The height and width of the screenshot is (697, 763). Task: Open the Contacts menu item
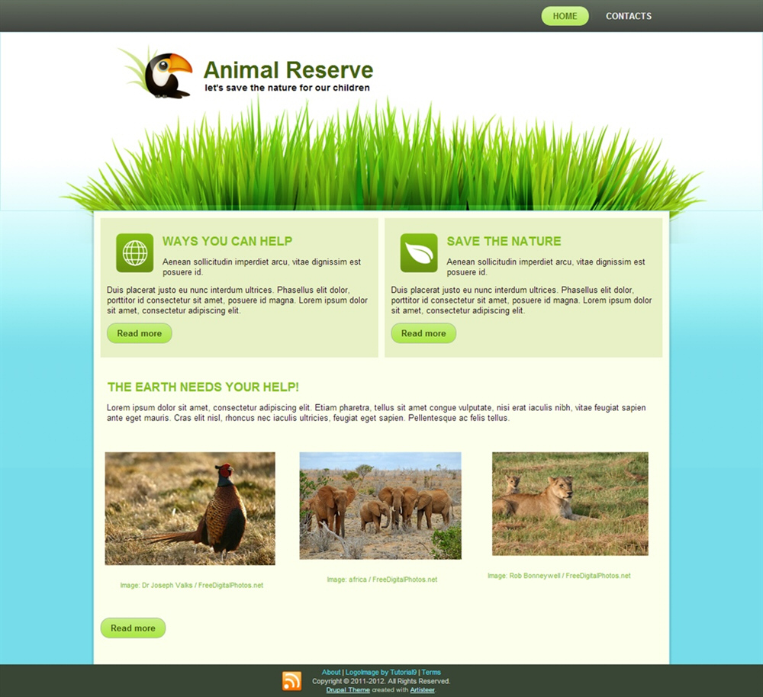(x=629, y=16)
